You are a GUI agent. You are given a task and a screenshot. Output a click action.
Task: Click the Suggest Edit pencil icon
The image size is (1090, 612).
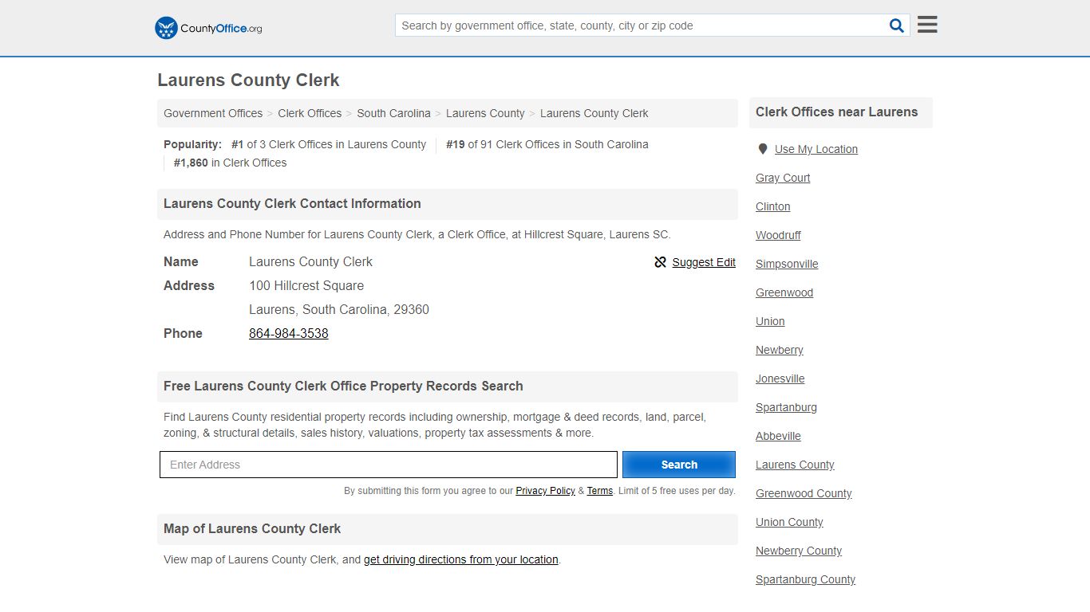coord(660,262)
